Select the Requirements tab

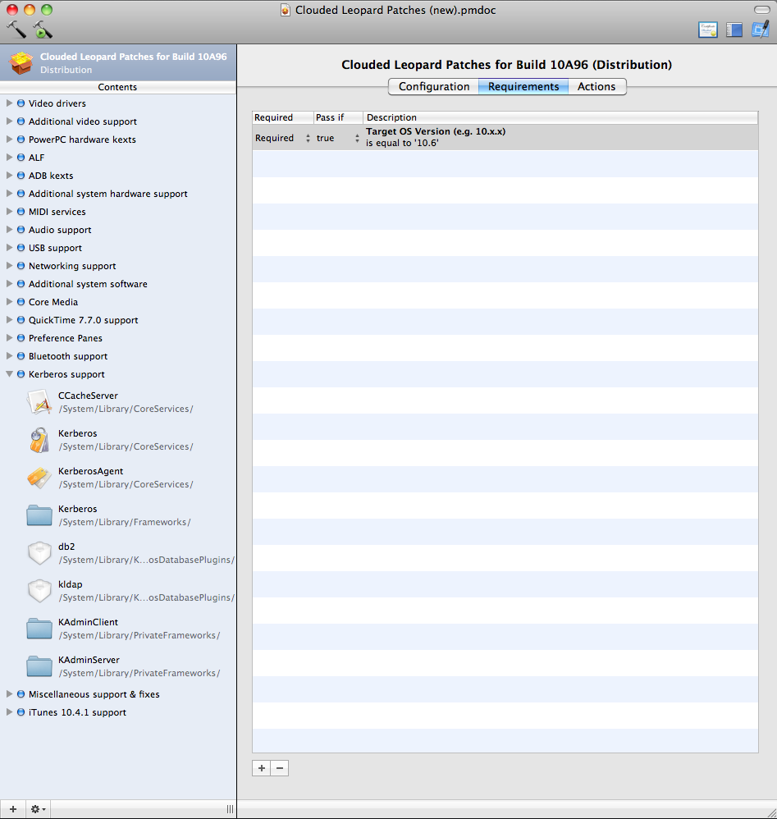(523, 87)
